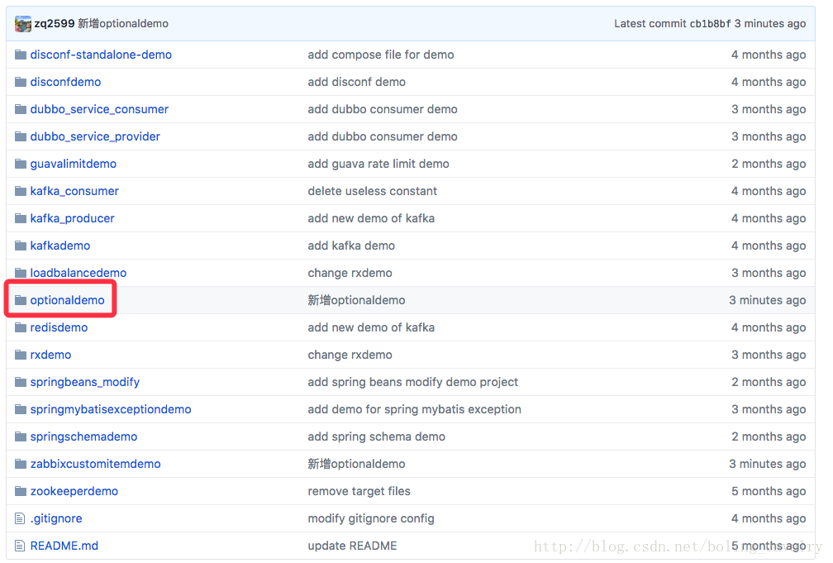
Task: Open the zookeeperdemo folder
Action: (x=74, y=491)
